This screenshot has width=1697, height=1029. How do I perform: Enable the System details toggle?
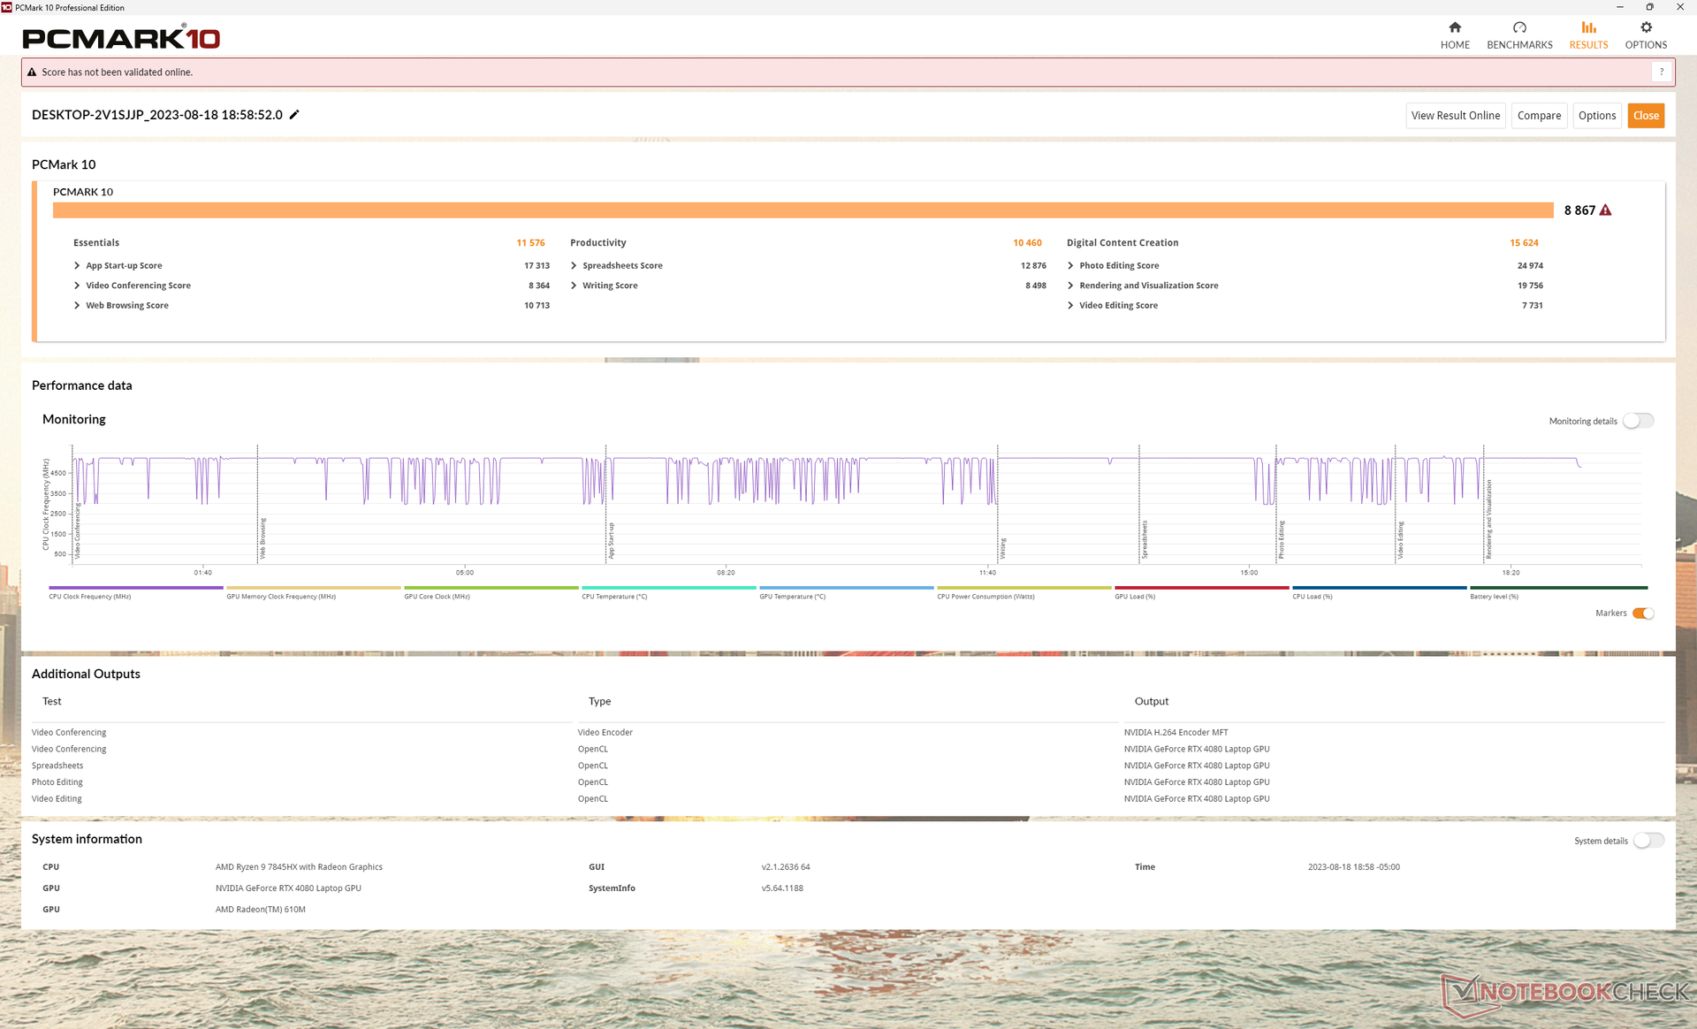point(1648,841)
